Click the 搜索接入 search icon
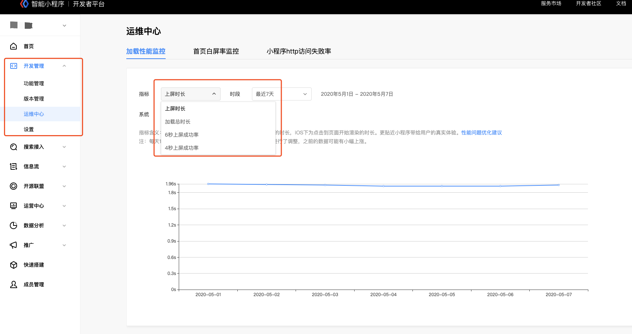Viewport: 632px width, 334px height. tap(13, 147)
